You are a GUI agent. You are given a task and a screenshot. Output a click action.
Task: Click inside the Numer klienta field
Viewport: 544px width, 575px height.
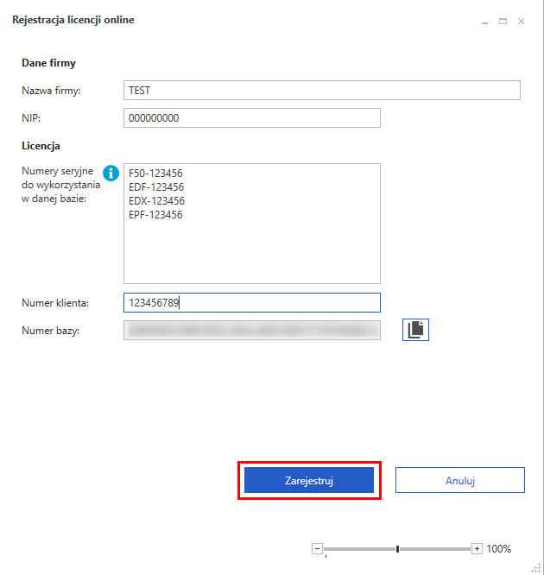tap(252, 302)
